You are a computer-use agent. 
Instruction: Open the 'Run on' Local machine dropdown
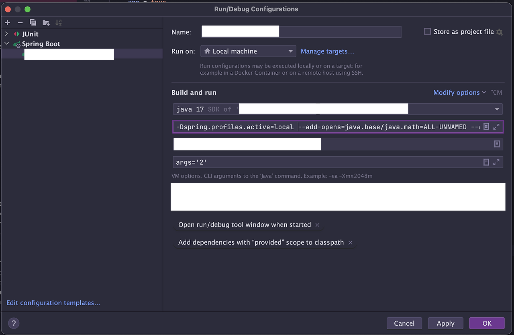(x=290, y=51)
